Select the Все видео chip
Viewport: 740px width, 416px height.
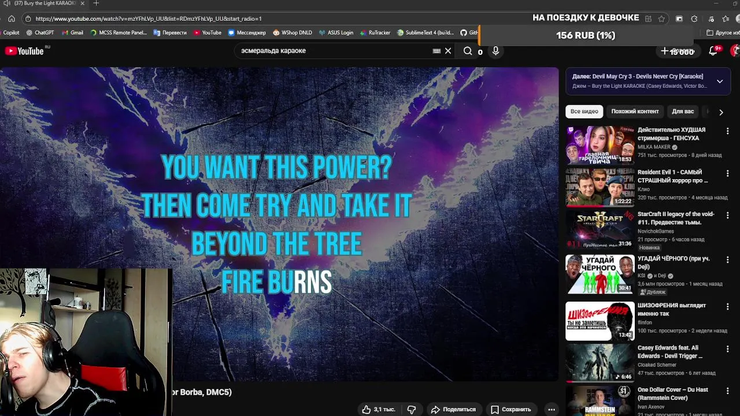coord(584,112)
